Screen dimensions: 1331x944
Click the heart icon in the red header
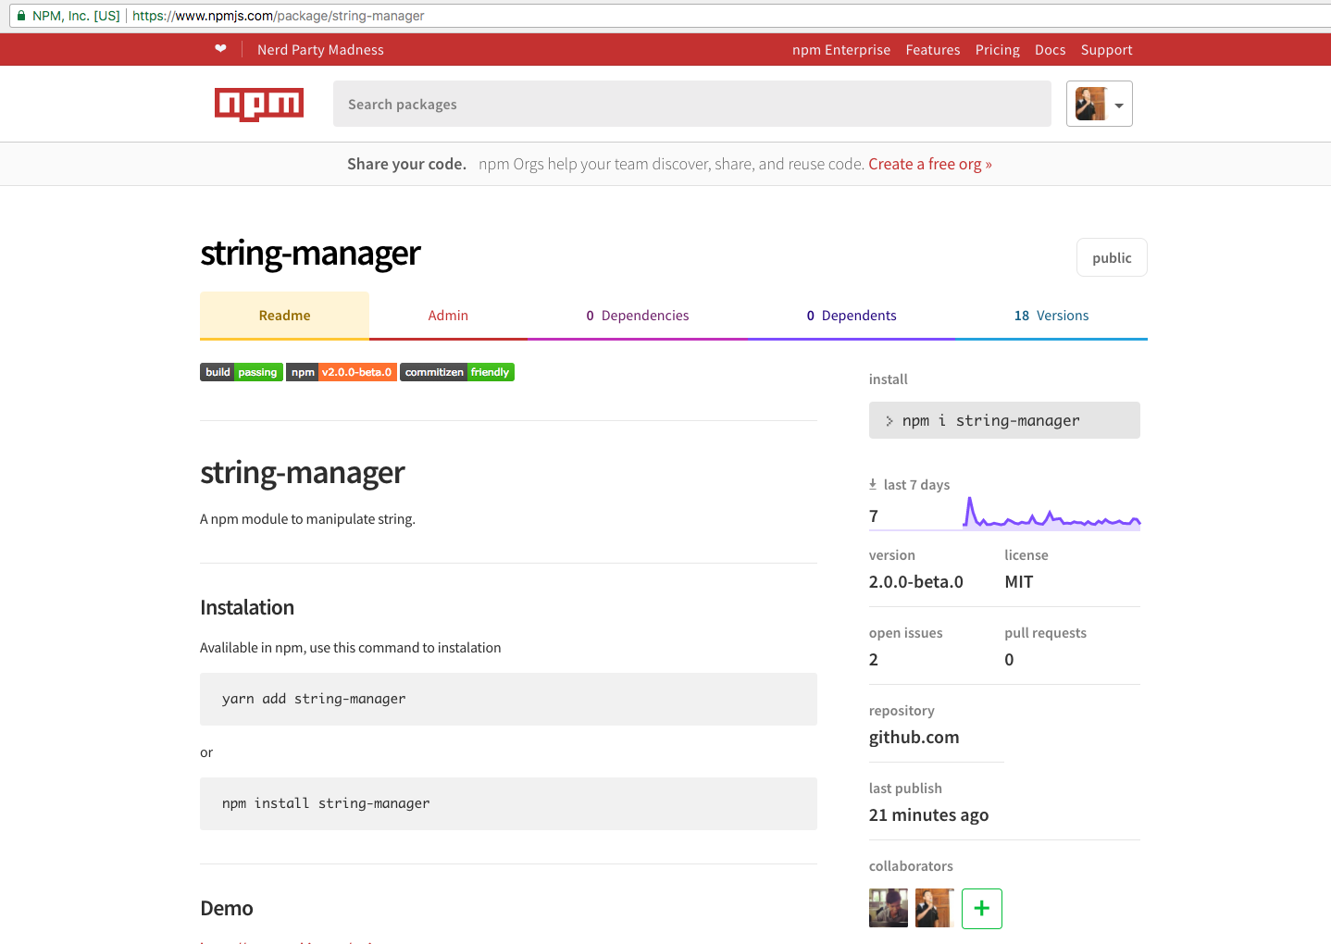tap(220, 49)
